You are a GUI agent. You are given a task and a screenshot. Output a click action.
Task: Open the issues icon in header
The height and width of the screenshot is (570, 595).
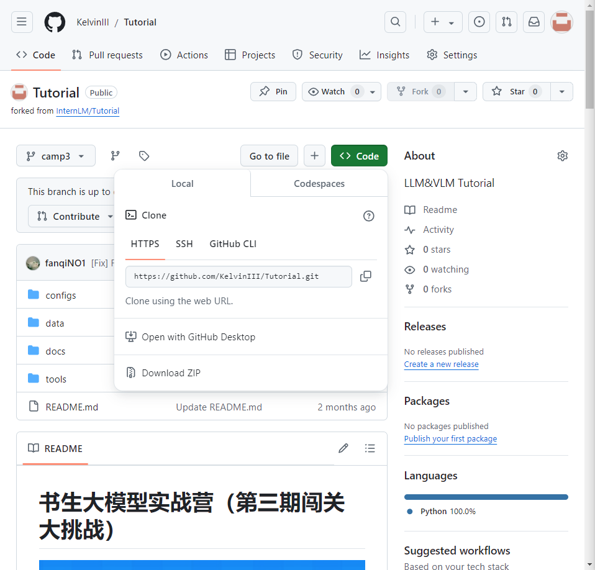(x=479, y=22)
